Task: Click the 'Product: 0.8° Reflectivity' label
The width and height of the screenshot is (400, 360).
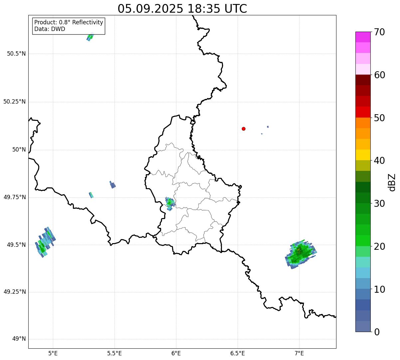Action: [x=69, y=22]
